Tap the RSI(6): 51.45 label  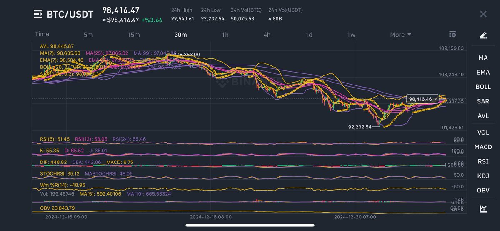[x=56, y=139]
